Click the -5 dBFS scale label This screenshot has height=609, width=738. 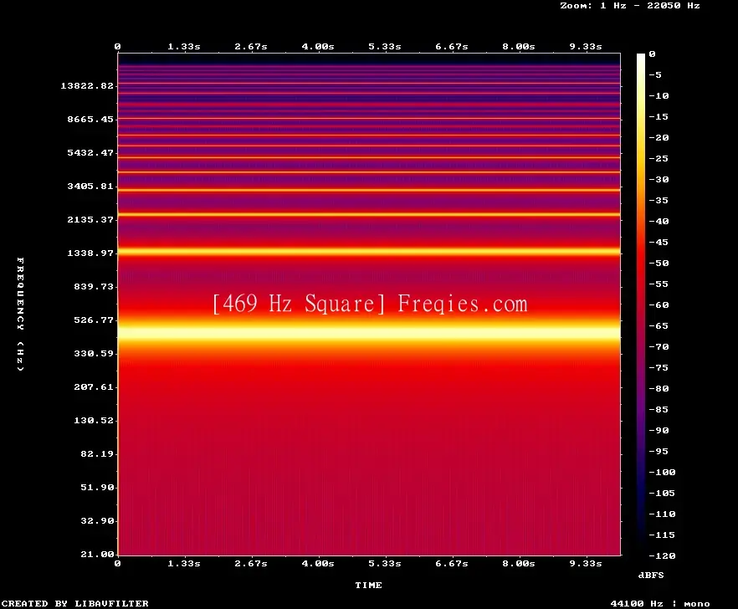[655, 74]
